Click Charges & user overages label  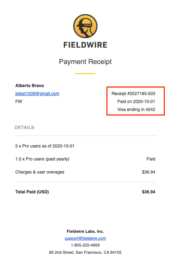[x=40, y=172]
